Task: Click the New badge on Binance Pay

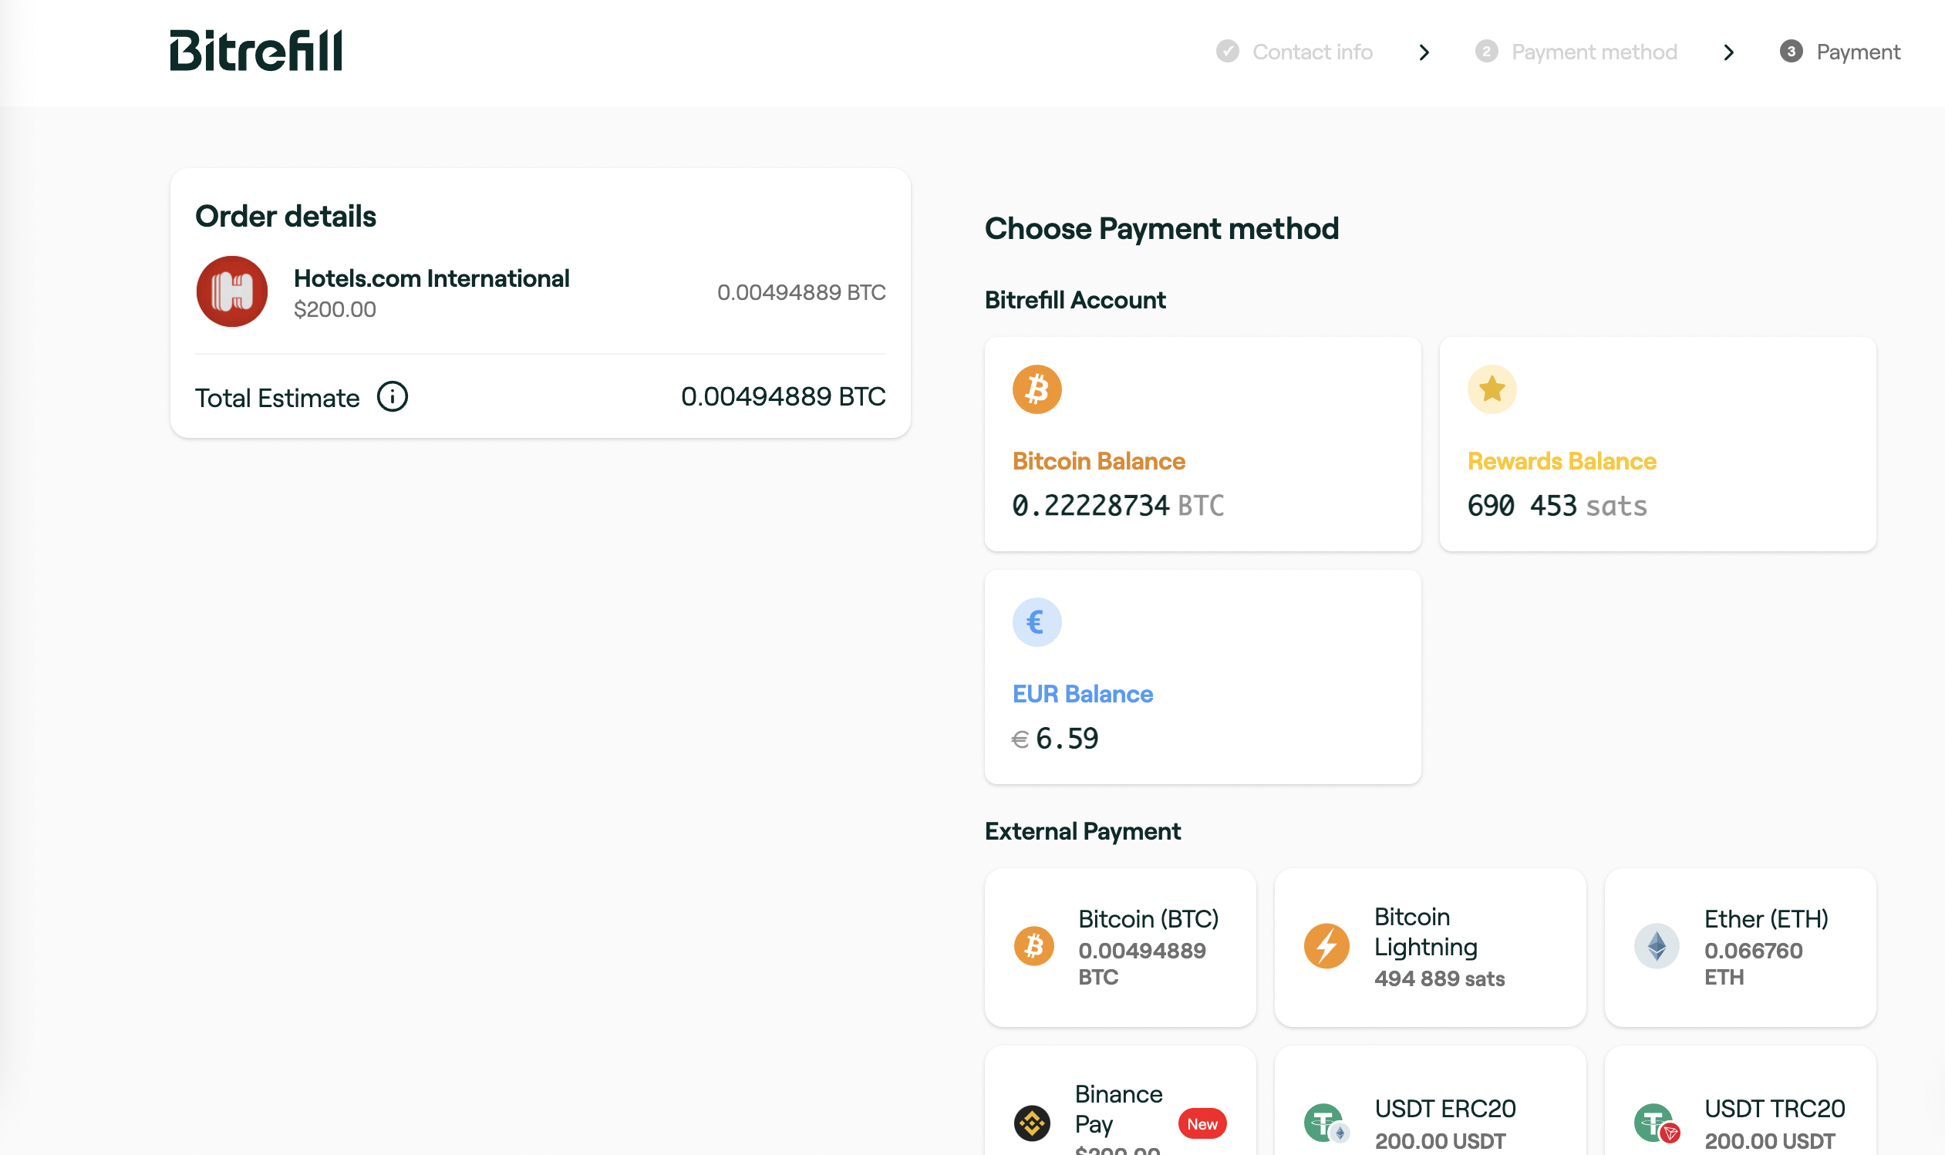Action: pyautogui.click(x=1202, y=1123)
